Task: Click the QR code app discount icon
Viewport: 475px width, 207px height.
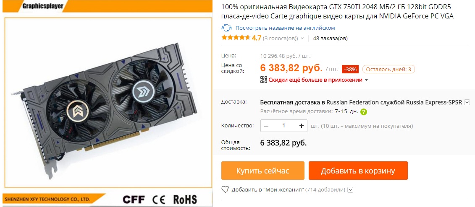Action: tap(264, 80)
